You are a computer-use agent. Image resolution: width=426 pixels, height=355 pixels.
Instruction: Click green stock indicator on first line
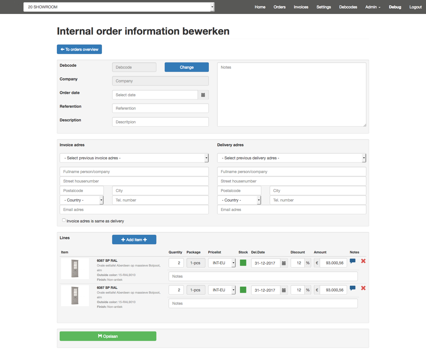(243, 263)
